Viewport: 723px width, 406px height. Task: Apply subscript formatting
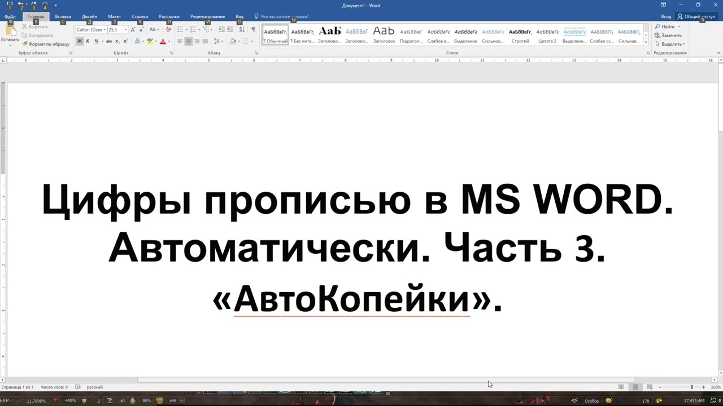pyautogui.click(x=117, y=41)
